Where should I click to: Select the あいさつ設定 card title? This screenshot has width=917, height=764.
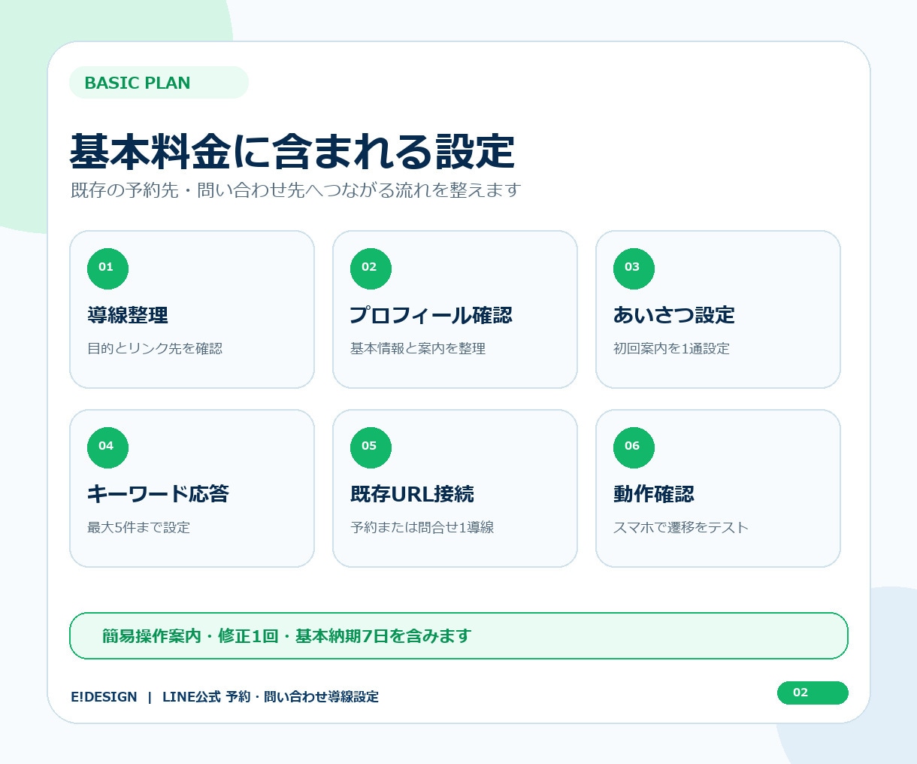point(674,315)
